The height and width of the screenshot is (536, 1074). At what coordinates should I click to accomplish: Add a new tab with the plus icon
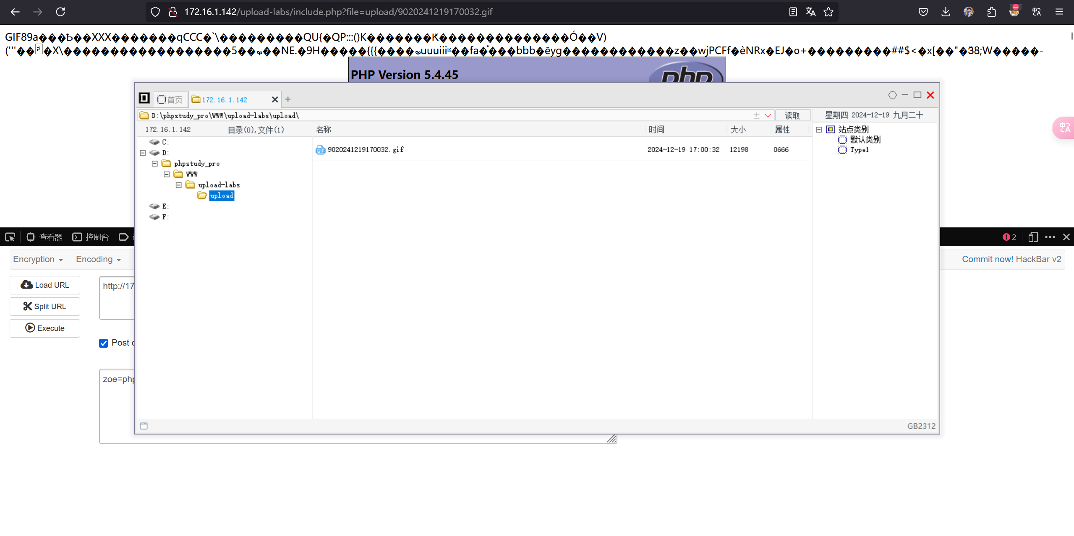(x=288, y=99)
